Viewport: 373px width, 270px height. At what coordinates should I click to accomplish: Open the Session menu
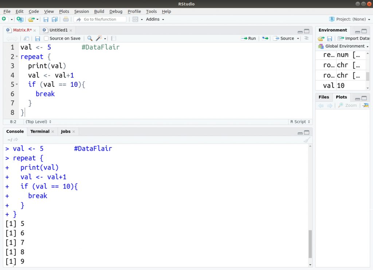(81, 11)
